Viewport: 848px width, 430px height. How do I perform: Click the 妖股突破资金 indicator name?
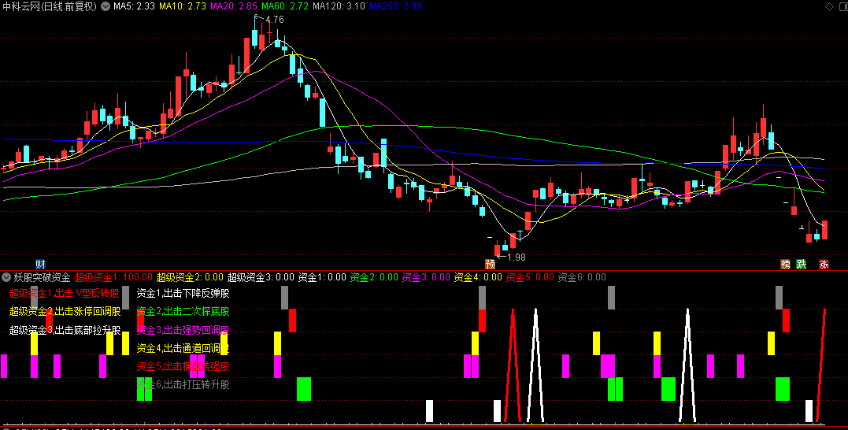[x=43, y=277]
